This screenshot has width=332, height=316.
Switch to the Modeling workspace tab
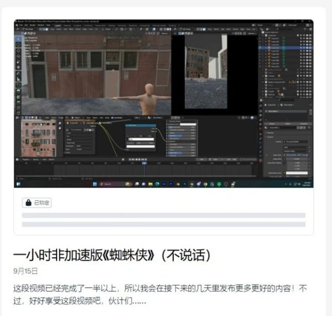[x=67, y=25]
